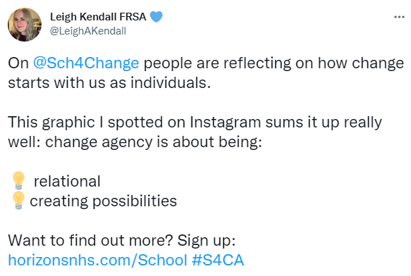Click the line starts with us as individuals
The width and height of the screenshot is (411, 276).
(x=109, y=83)
